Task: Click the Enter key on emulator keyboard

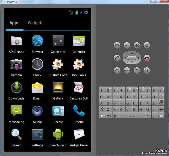Action: pos(161,109)
